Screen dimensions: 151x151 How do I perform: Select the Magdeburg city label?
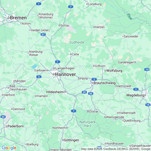135,95
